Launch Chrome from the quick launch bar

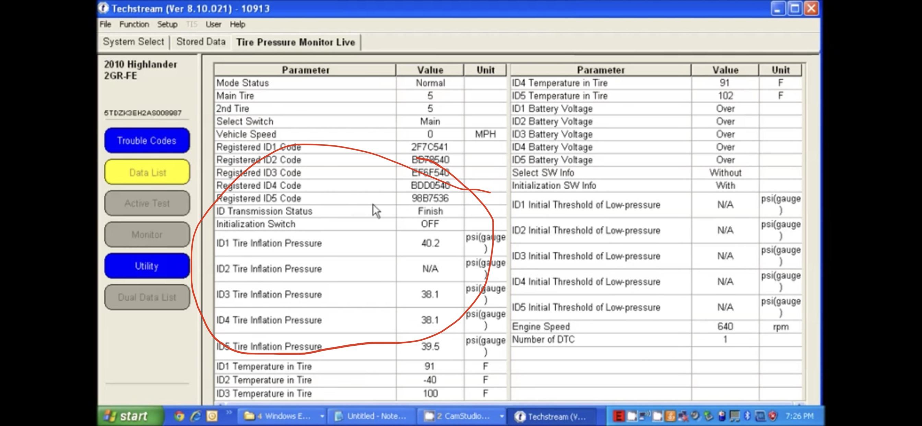coord(179,416)
